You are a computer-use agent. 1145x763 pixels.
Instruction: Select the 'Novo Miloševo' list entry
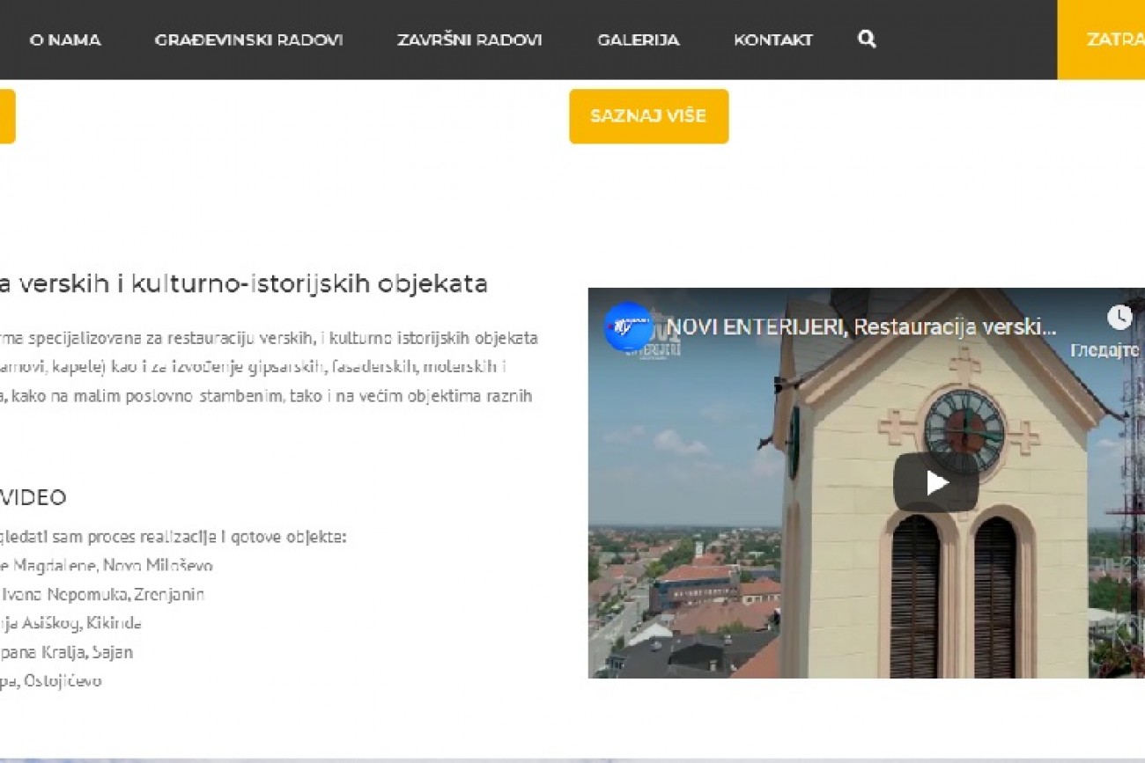(x=107, y=565)
